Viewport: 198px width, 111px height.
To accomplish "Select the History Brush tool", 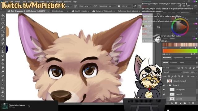I will pos(3,56).
